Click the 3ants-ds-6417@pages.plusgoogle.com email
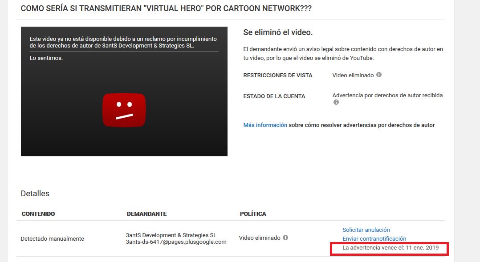The width and height of the screenshot is (480, 262). click(176, 242)
